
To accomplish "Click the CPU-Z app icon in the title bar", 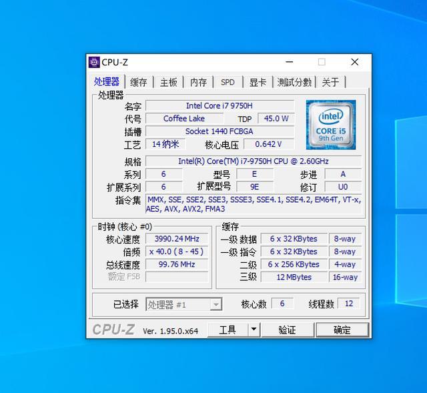I will coord(94,62).
